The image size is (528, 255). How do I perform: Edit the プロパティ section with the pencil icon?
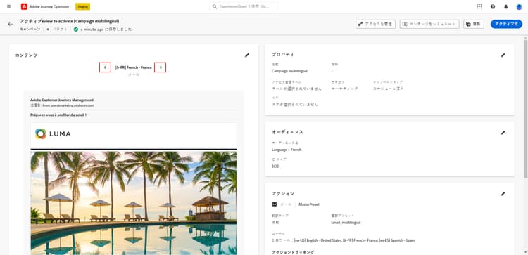click(x=503, y=55)
